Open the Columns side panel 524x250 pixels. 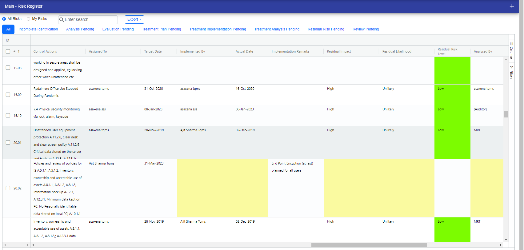(x=511, y=51)
